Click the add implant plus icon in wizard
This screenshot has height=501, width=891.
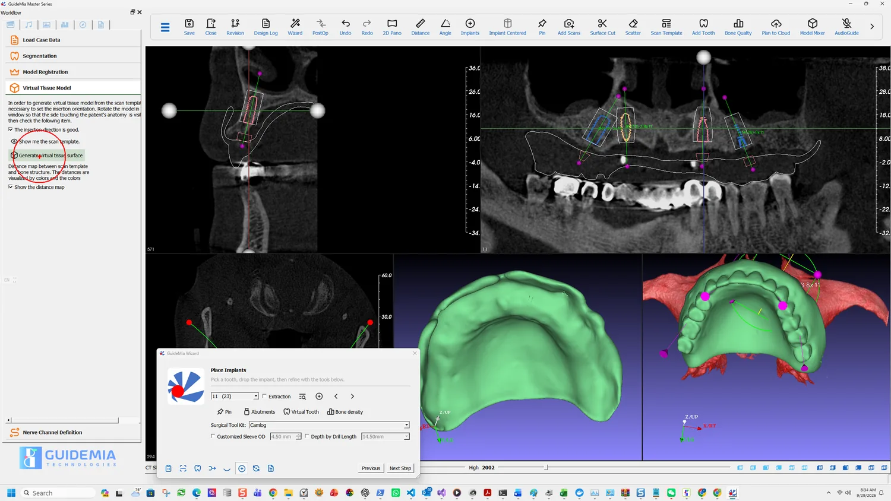(x=319, y=397)
